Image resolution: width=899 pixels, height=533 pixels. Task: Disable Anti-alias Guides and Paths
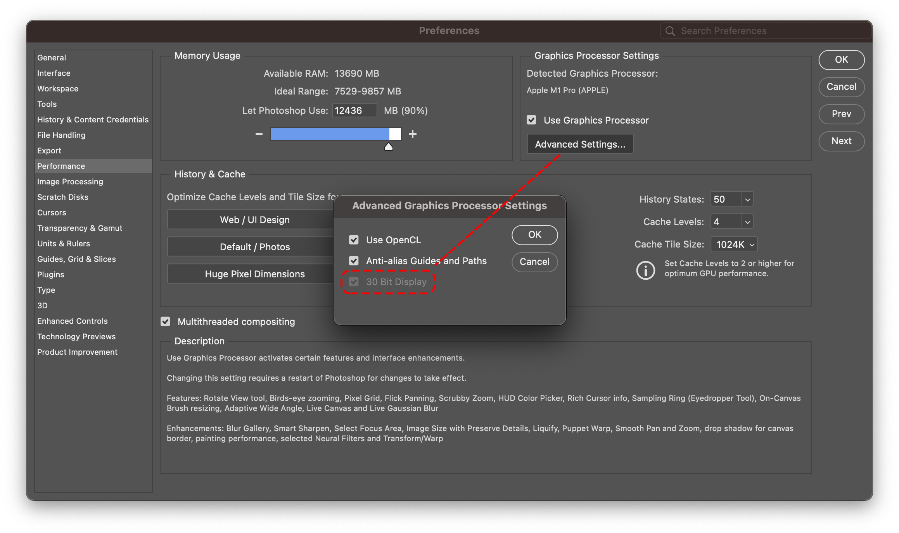tap(354, 261)
